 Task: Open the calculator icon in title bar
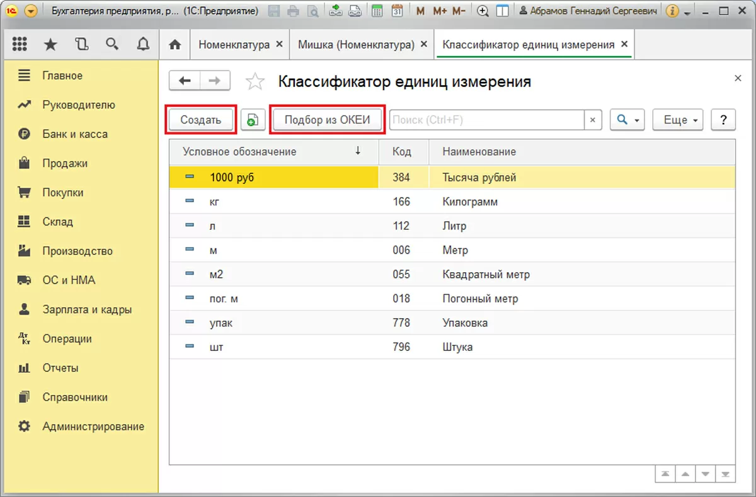click(377, 11)
